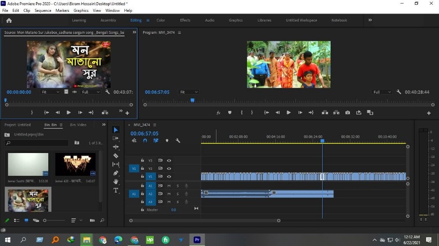This screenshot has height=246, width=439.
Task: Play the Program monitor
Action: 288,113
